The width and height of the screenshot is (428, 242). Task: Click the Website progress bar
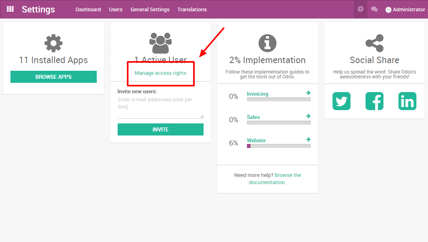click(279, 146)
